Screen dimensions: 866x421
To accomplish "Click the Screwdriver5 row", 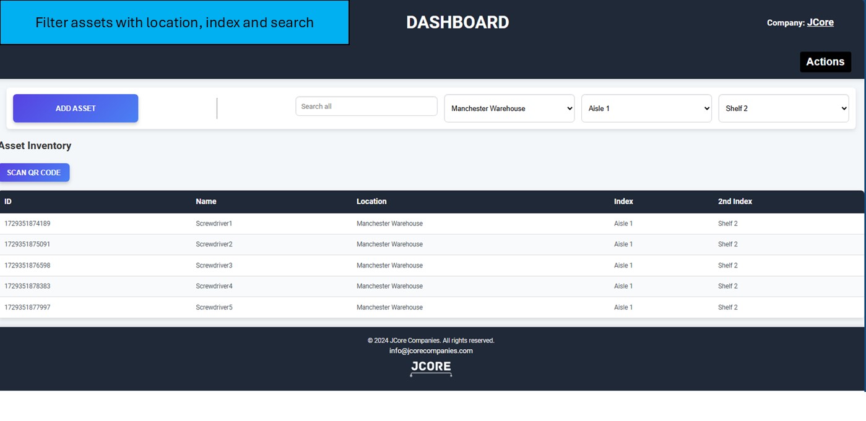I will tap(214, 307).
